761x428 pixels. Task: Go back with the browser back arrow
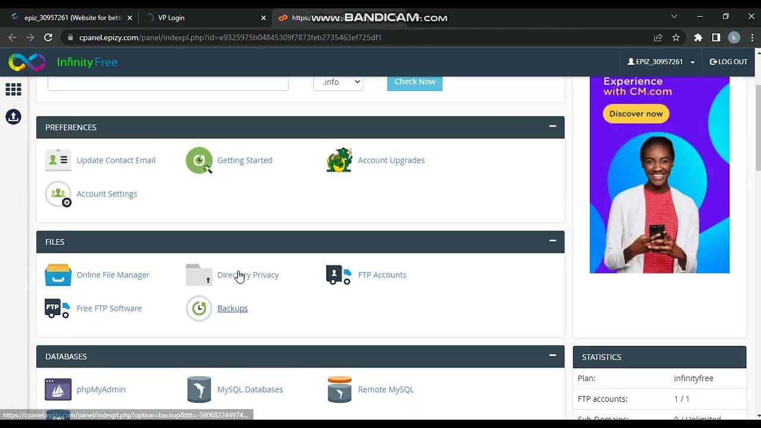12,37
